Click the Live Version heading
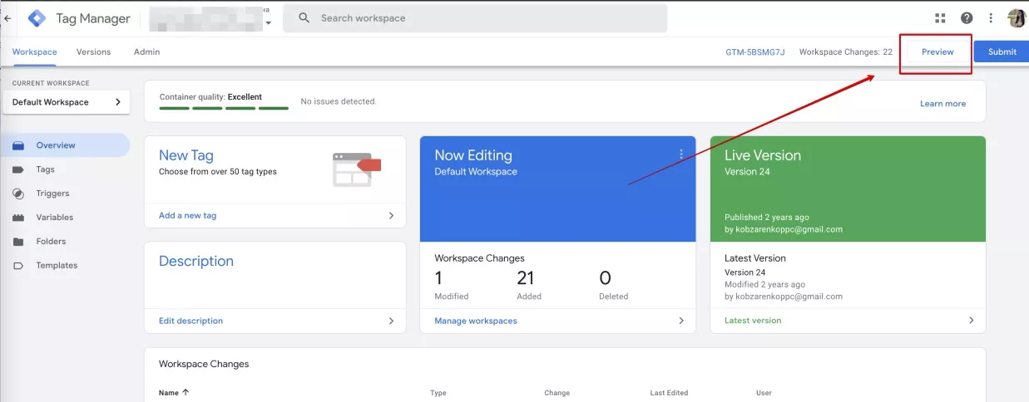 pyautogui.click(x=763, y=155)
